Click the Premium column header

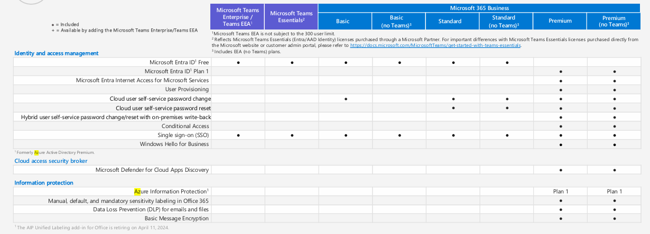(x=560, y=21)
